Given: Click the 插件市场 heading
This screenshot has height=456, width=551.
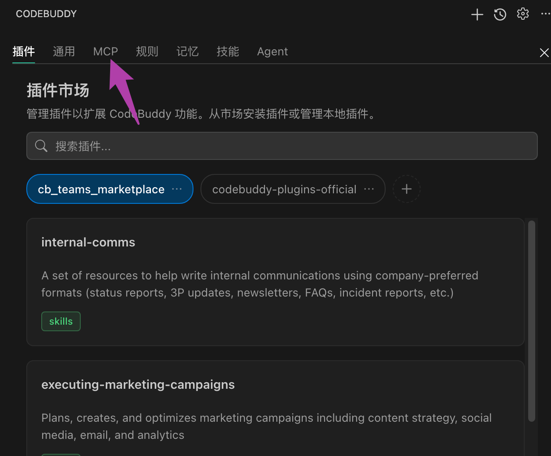Looking at the screenshot, I should point(58,90).
